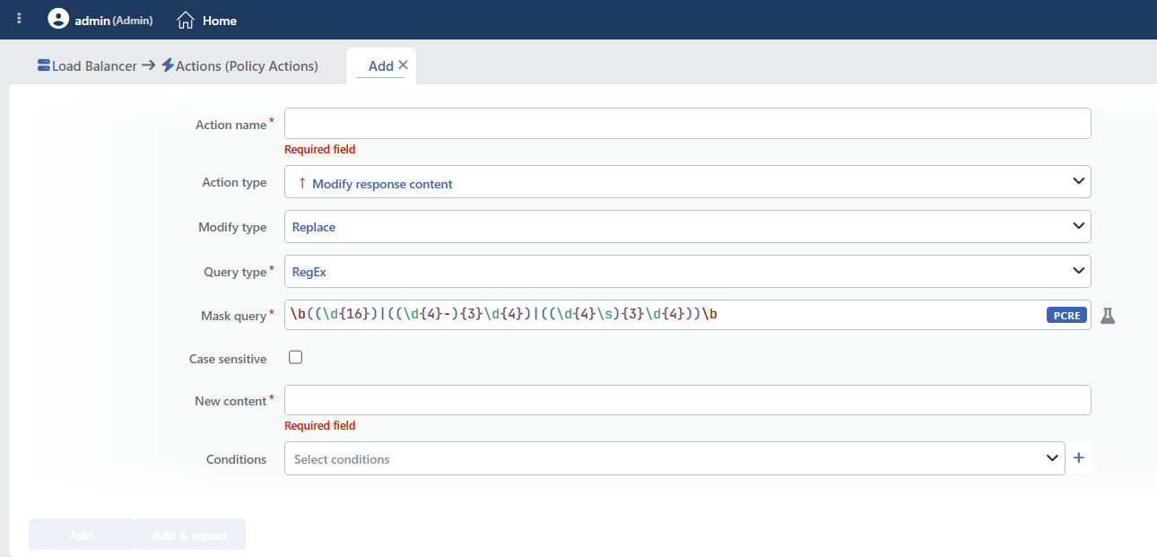Click the Load Balancer server icon
The width and height of the screenshot is (1157, 557).
[44, 65]
